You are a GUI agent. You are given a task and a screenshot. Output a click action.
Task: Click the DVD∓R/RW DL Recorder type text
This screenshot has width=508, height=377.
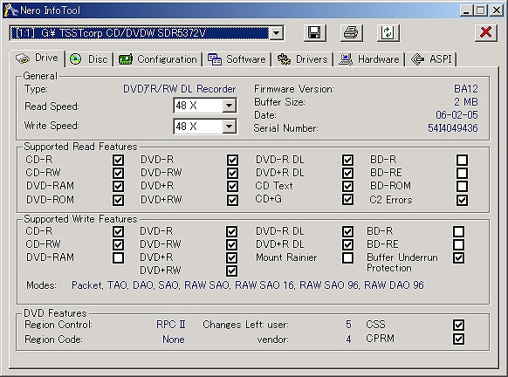(x=180, y=89)
